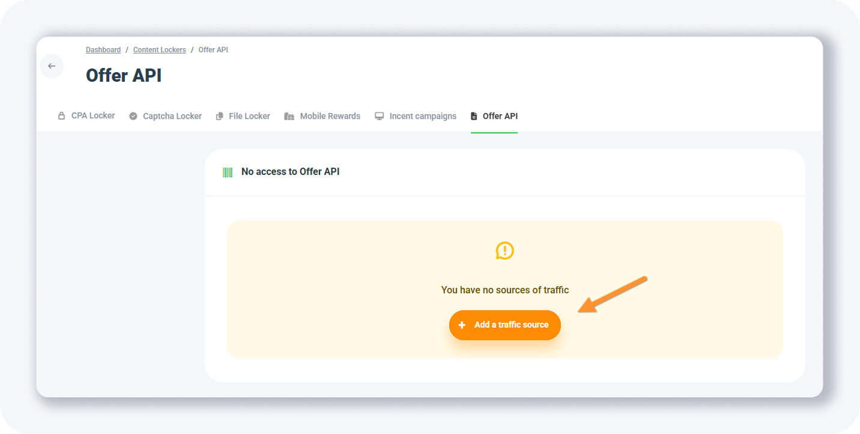Click the exclamation warning bubble icon
This screenshot has height=434, width=860.
(504, 251)
